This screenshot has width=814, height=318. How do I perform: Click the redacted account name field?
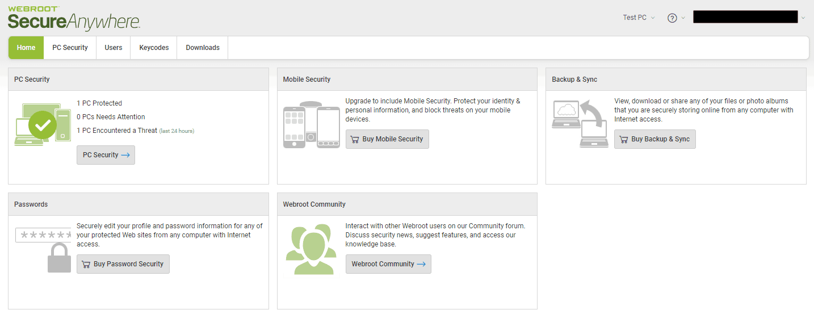[745, 17]
